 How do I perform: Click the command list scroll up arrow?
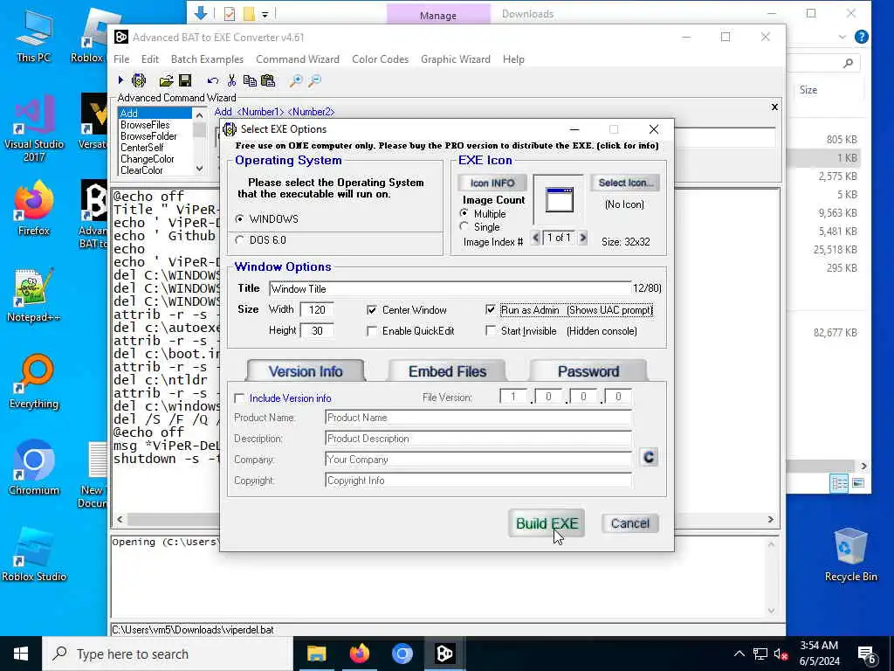(x=199, y=115)
